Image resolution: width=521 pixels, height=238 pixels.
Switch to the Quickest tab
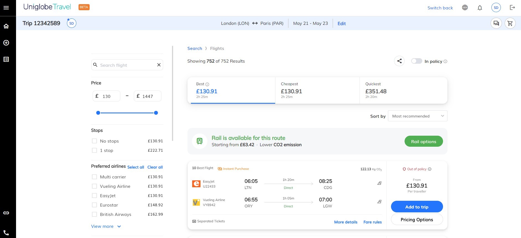(403, 90)
